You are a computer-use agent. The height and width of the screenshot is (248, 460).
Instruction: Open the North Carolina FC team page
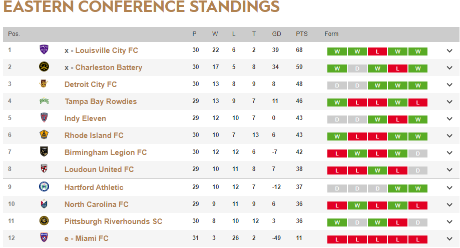[96, 204]
